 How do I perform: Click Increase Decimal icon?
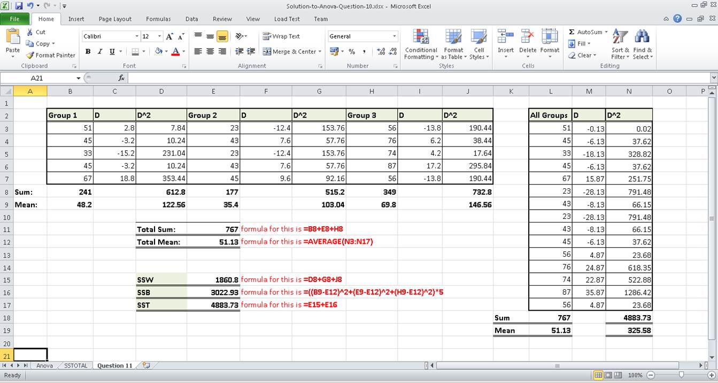coord(381,52)
